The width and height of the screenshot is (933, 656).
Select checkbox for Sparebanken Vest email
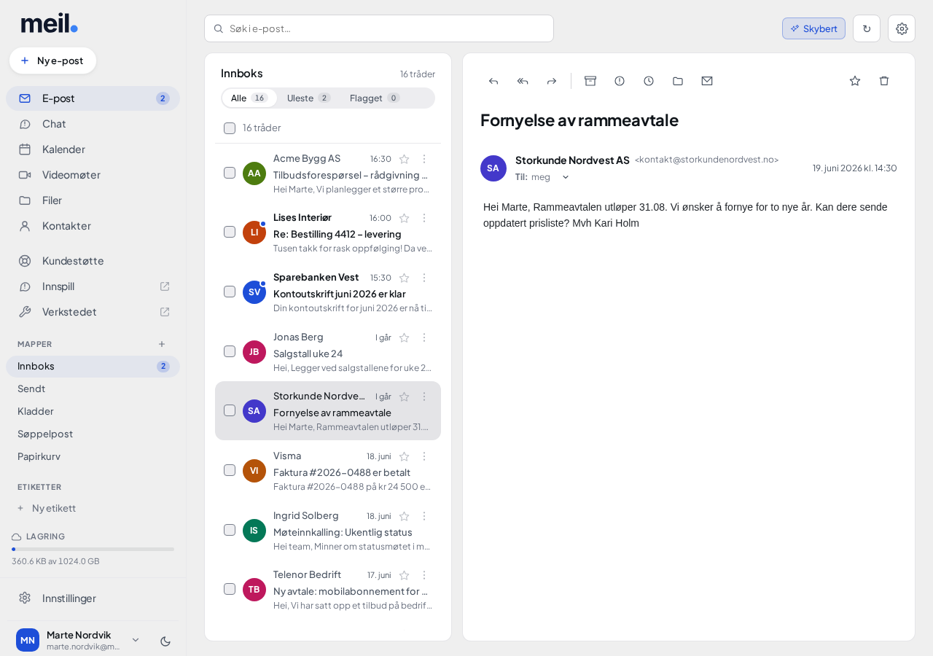(230, 292)
